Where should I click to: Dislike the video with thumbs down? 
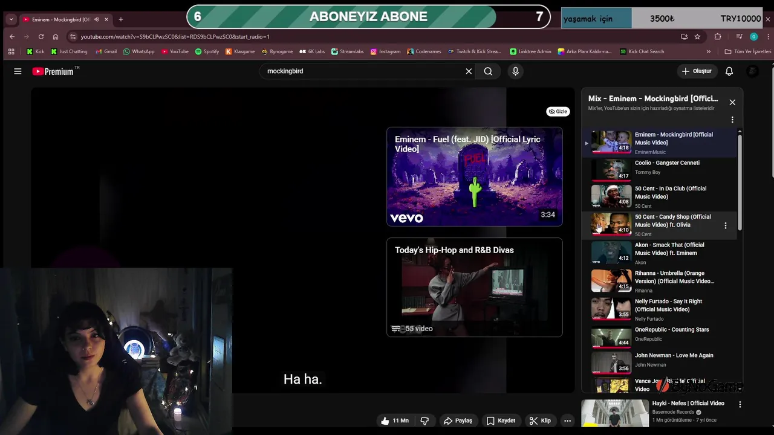[x=424, y=420]
